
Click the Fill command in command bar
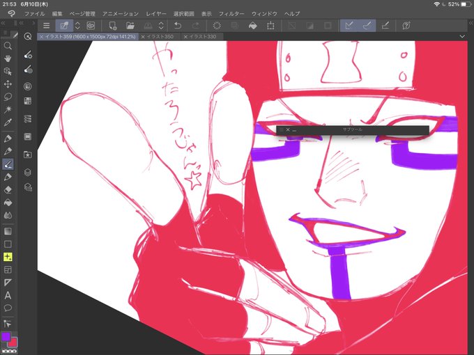(x=253, y=26)
